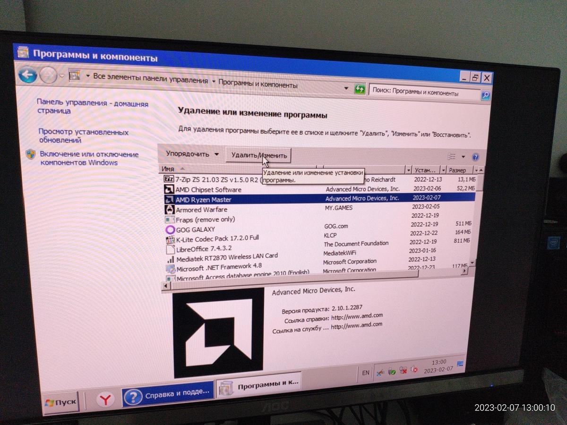Image resolution: width=567 pixels, height=425 pixels.
Task: Sort by the 'Устан...' column header
Action: pos(427,170)
